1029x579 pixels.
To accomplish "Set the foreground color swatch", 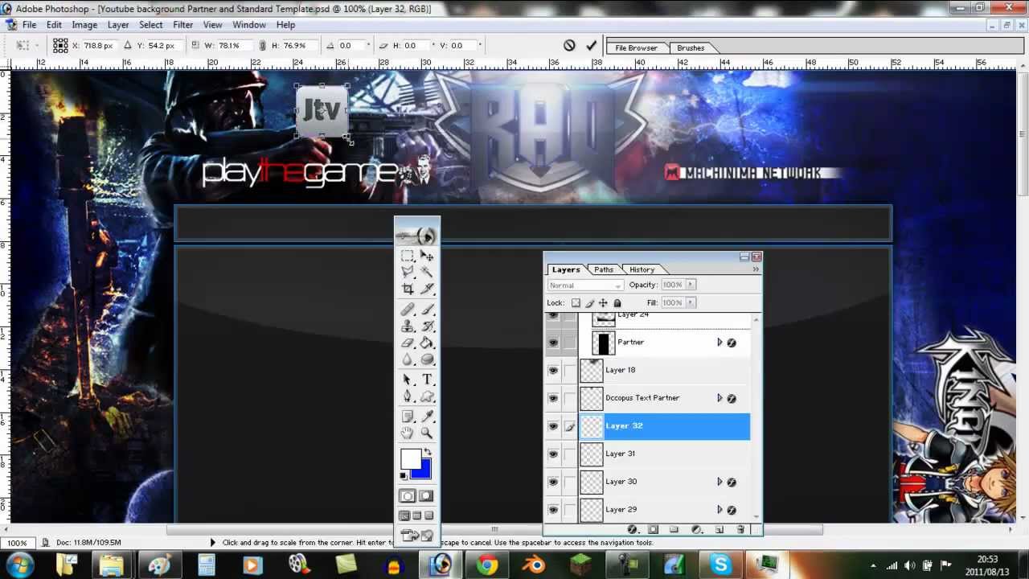I will 410,459.
